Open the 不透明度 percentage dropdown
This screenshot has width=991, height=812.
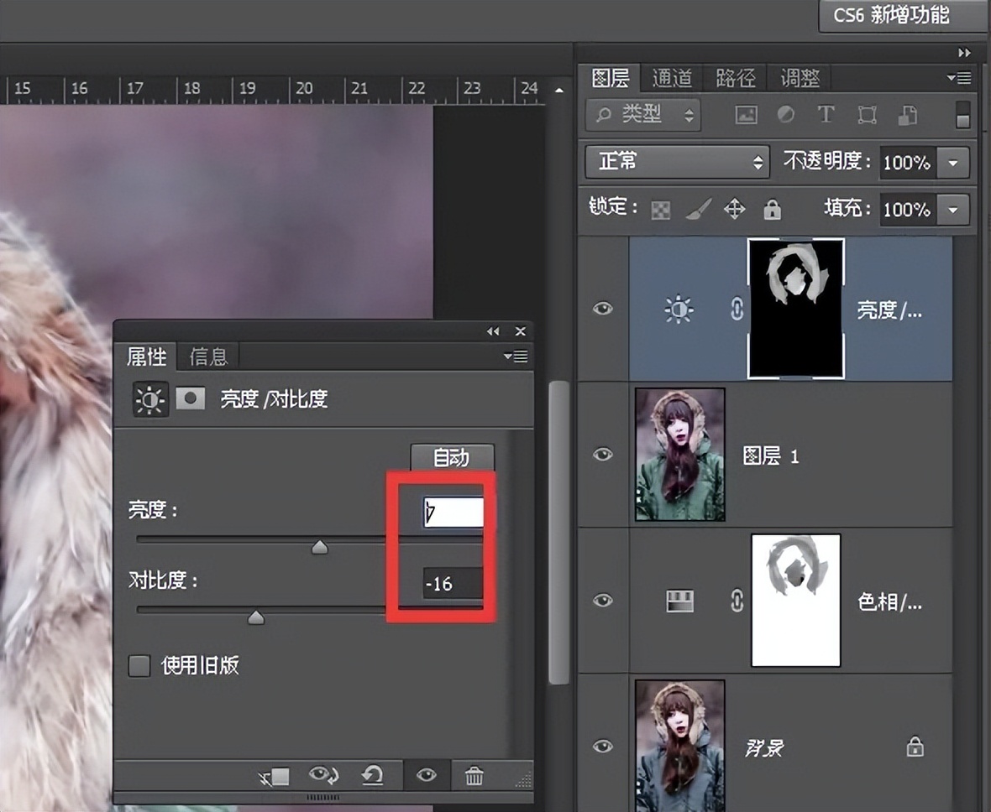pos(952,163)
